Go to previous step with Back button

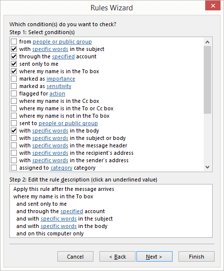tap(117, 257)
